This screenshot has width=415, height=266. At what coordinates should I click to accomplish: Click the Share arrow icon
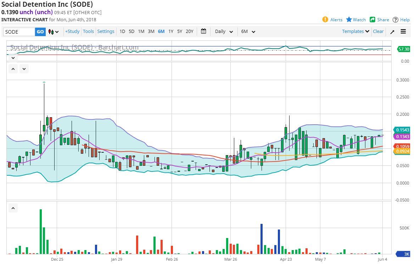(x=372, y=19)
